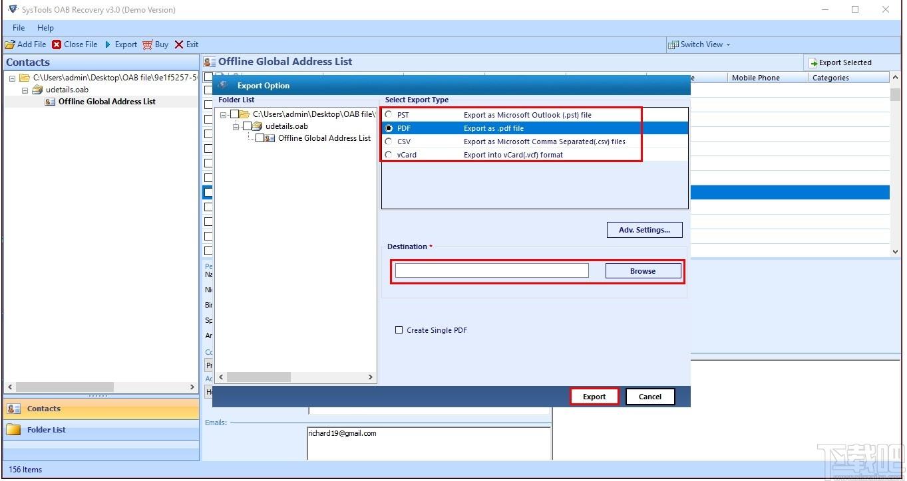Select PST export type radio button

[389, 115]
